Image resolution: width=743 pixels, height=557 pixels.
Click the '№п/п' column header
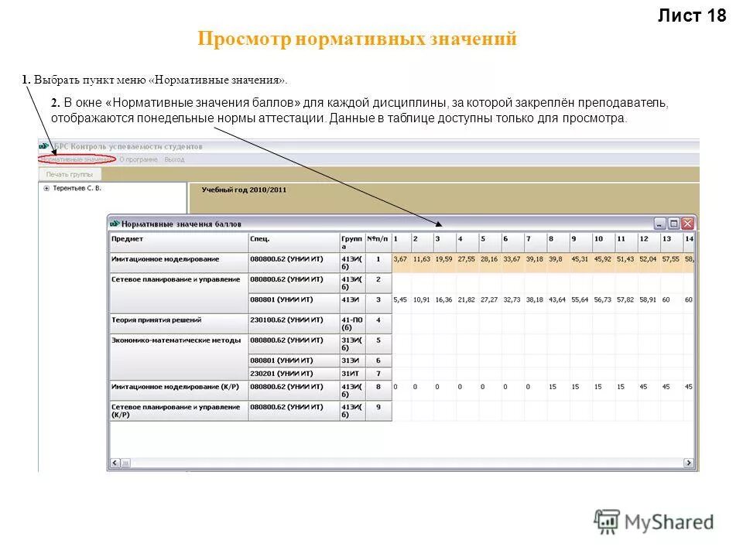pyautogui.click(x=378, y=242)
